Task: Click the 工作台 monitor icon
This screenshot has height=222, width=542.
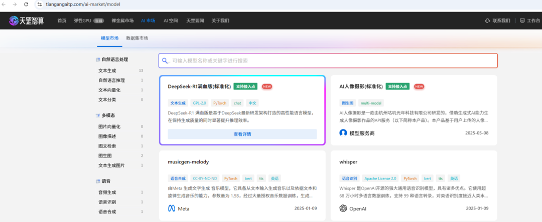Action: (x=522, y=20)
